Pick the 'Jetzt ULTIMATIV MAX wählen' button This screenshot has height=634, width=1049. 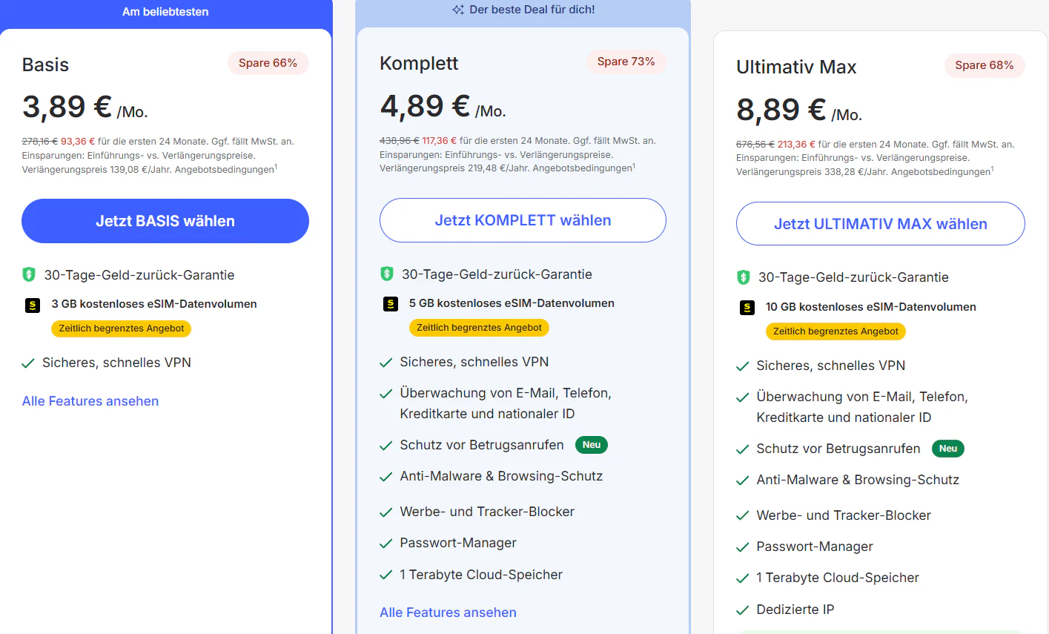pos(881,224)
